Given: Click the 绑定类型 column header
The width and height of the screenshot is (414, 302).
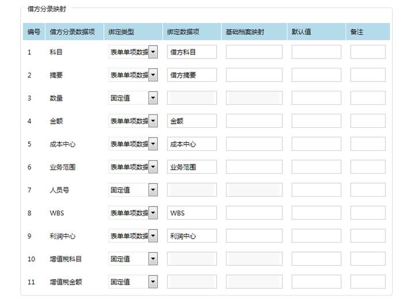Looking at the screenshot, I should pos(121,32).
